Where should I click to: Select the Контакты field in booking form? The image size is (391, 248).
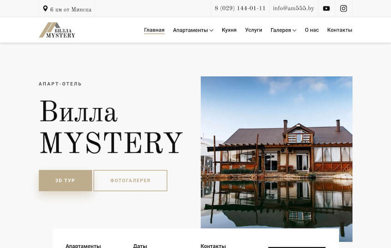point(213,246)
